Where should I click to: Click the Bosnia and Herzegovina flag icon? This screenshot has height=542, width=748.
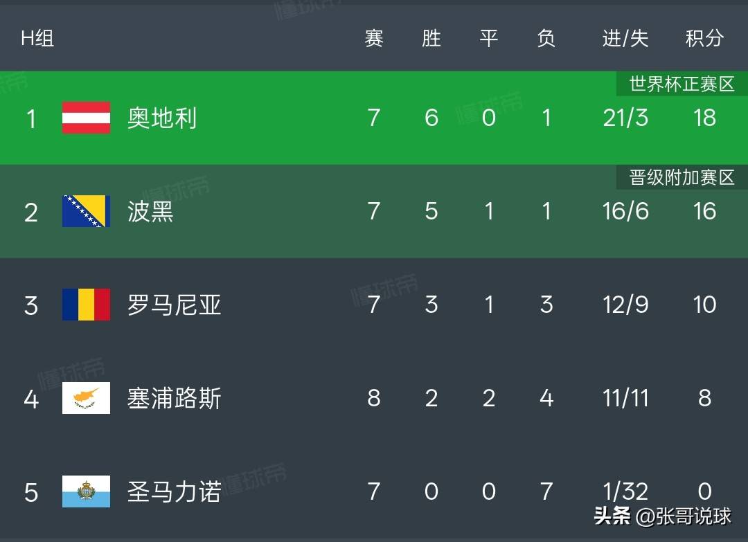click(86, 211)
